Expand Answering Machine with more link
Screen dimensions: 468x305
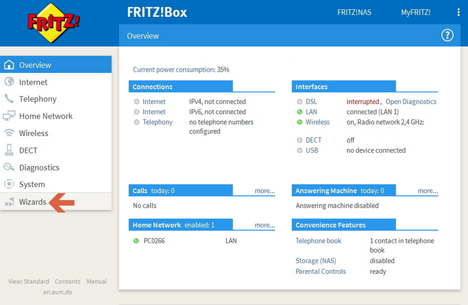pyautogui.click(x=427, y=191)
